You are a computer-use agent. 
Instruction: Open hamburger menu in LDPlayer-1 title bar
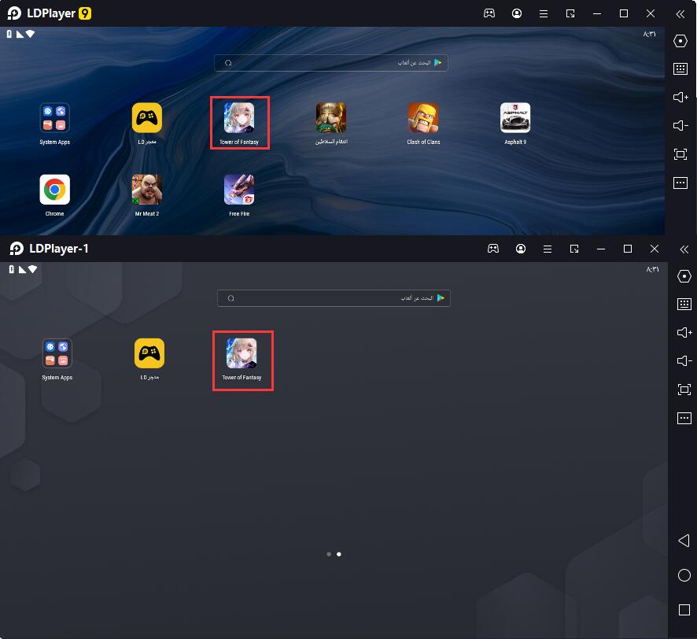coord(548,249)
